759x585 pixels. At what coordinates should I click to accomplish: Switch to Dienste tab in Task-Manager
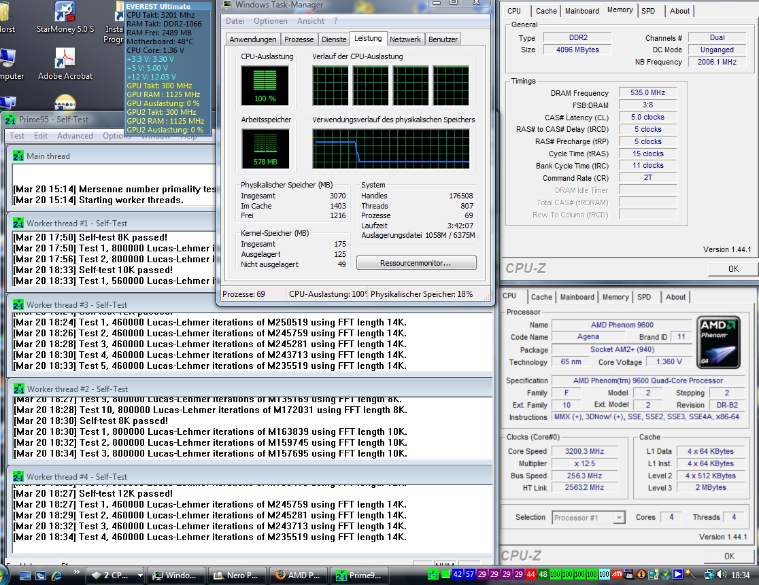click(x=334, y=39)
